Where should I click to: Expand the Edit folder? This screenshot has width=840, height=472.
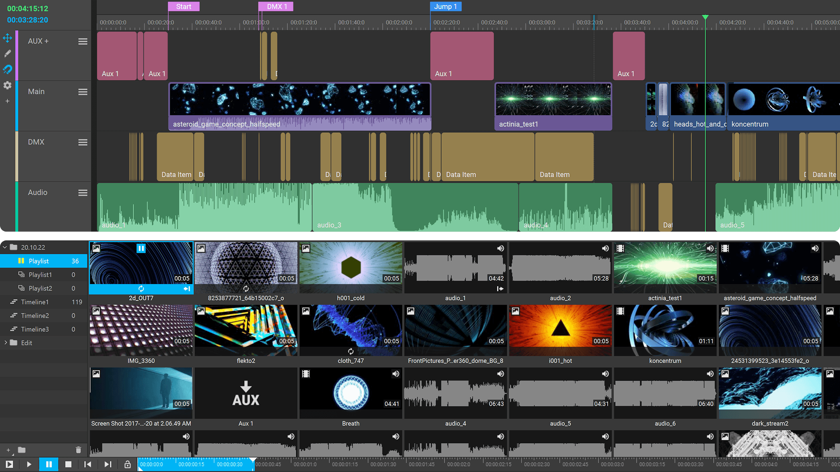(6, 342)
